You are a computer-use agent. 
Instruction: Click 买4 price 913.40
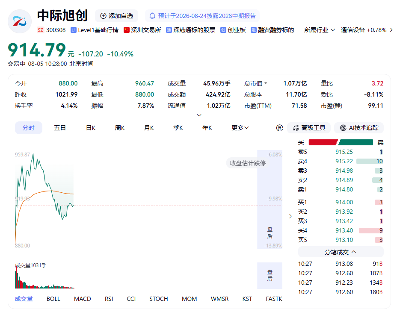344,230
